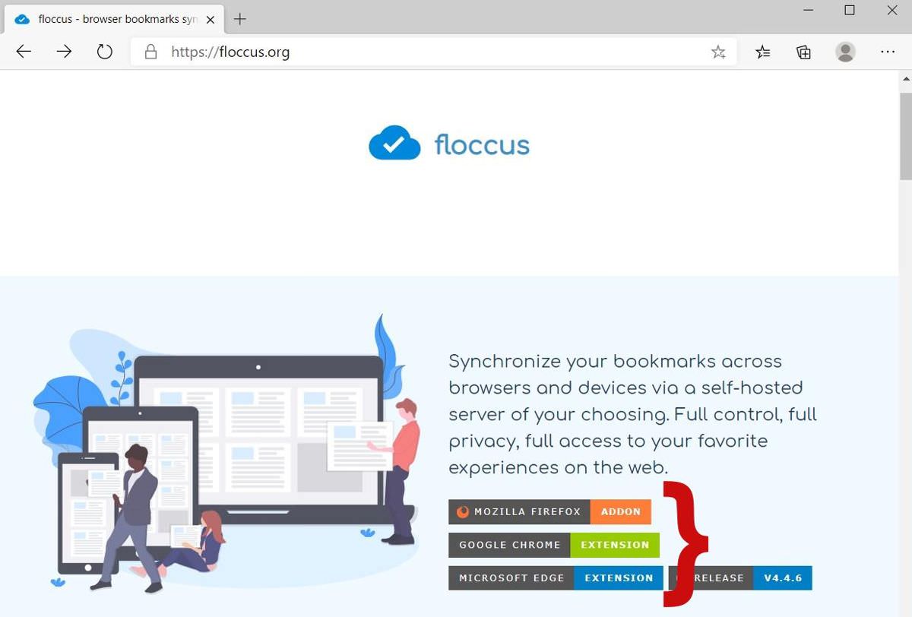
Task: View site info via the lock icon
Action: click(x=150, y=52)
